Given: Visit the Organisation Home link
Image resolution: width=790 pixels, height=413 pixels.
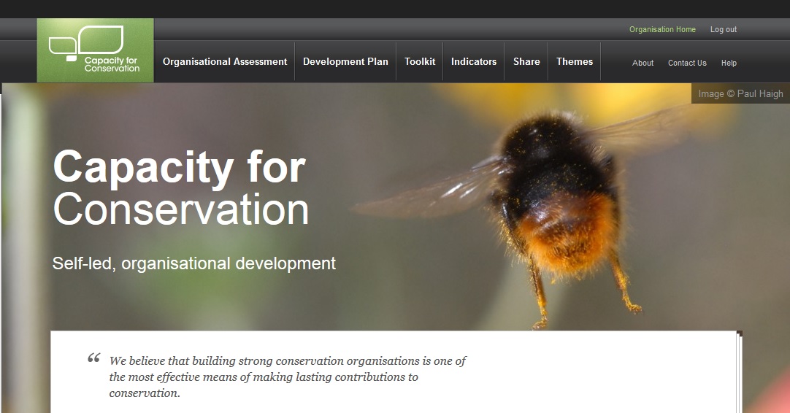Looking at the screenshot, I should point(662,29).
